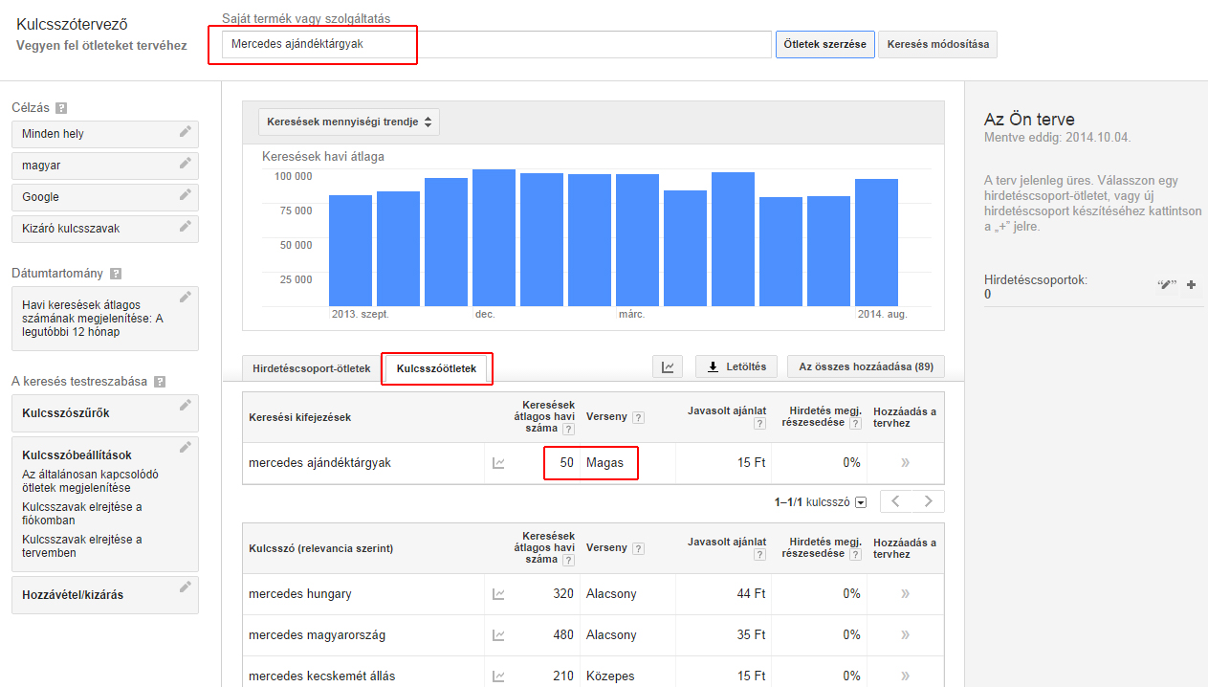
Task: Add mercedes hungary to plan arrows
Action: click(905, 594)
